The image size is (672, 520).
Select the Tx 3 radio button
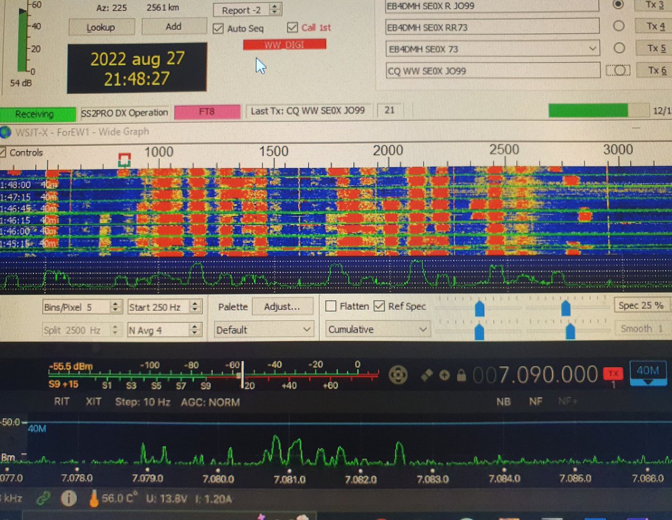click(618, 4)
